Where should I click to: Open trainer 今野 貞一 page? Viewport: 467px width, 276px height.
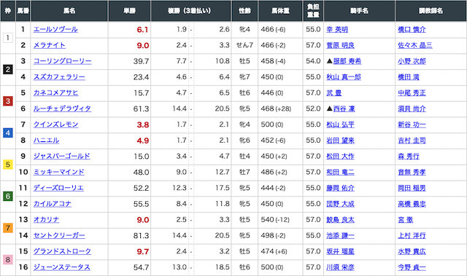[412, 267]
